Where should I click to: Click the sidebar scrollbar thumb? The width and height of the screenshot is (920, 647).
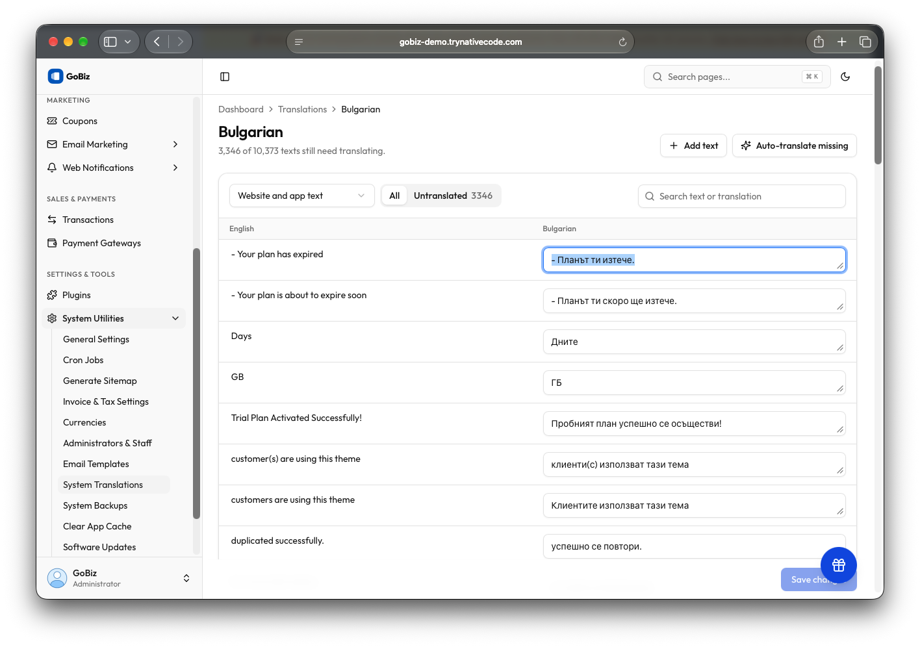point(196,383)
